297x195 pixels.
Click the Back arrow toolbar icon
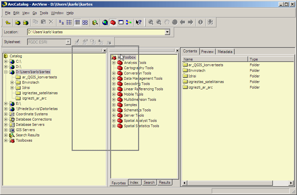pyautogui.click(x=183, y=22)
